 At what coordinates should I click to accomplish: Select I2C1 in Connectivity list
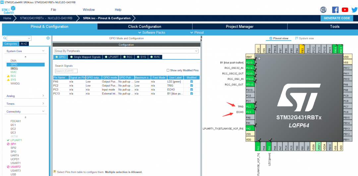click(14, 125)
